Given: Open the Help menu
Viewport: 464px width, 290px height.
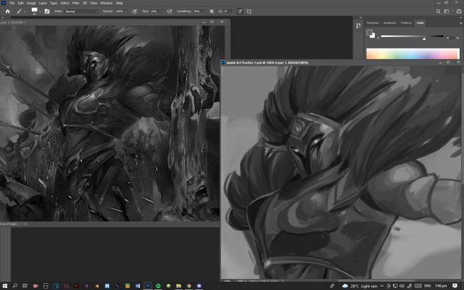Looking at the screenshot, I should click(x=119, y=3).
